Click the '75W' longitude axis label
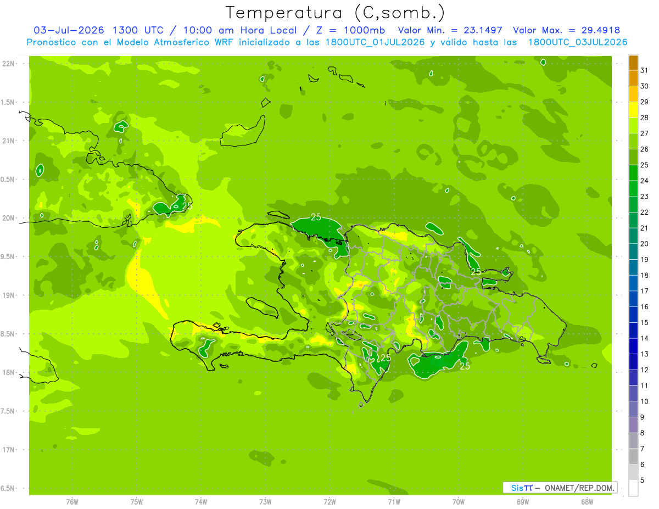The image size is (659, 509). [x=137, y=502]
